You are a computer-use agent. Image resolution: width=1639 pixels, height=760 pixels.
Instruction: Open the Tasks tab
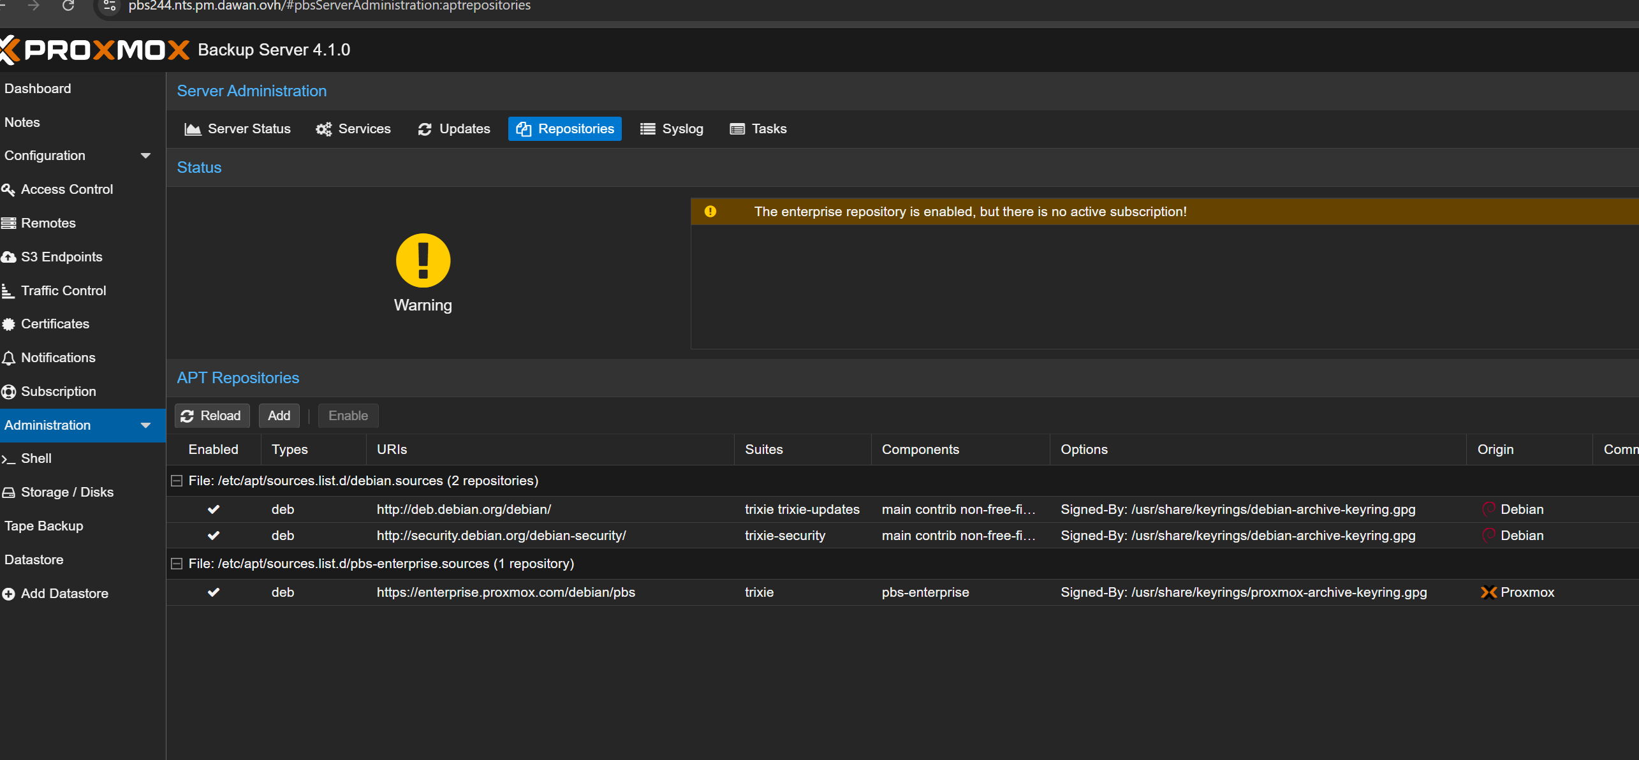[x=758, y=129]
